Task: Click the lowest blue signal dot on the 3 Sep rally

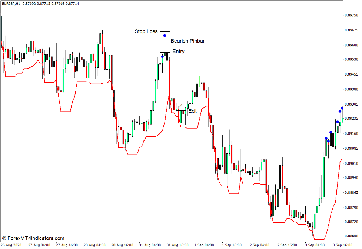Action: [329, 141]
